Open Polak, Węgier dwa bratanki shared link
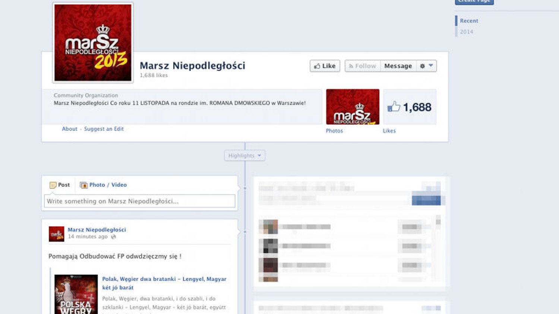559x314 pixels. 164,283
